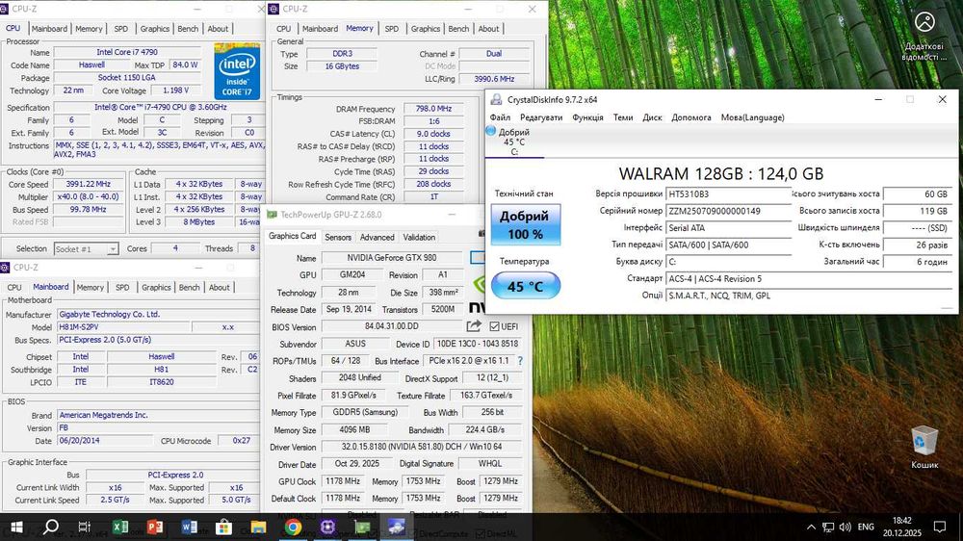Screen dimensions: 963x541
Task: Click the Intel Core i7 4790 name value
Action: (x=127, y=52)
